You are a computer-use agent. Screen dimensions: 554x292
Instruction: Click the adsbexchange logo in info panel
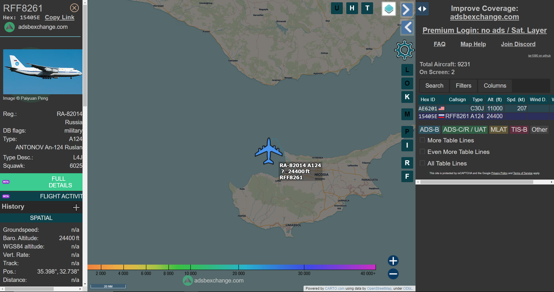pyautogui.click(x=10, y=27)
